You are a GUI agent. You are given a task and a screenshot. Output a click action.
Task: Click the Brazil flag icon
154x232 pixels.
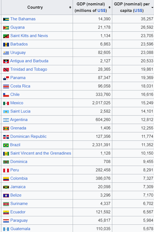[6, 145]
